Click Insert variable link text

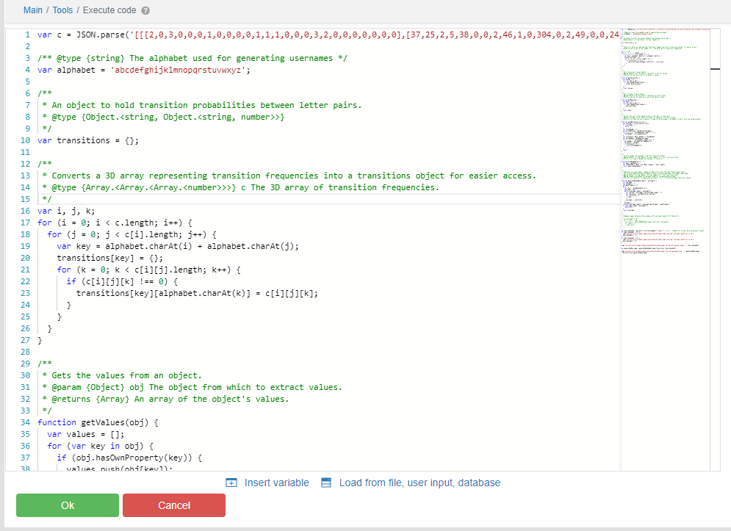276,483
